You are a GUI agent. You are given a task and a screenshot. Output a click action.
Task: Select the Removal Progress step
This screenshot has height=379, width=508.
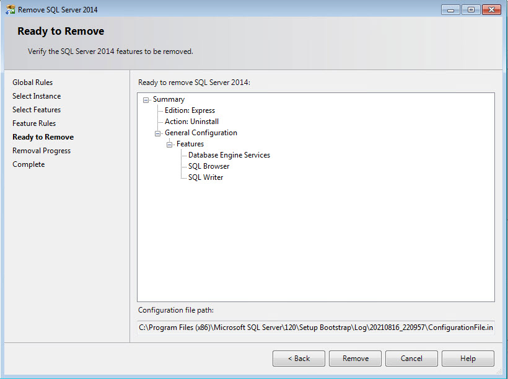point(42,151)
